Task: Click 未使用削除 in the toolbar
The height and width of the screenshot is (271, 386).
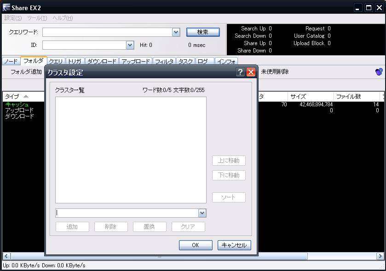Action: (275, 72)
